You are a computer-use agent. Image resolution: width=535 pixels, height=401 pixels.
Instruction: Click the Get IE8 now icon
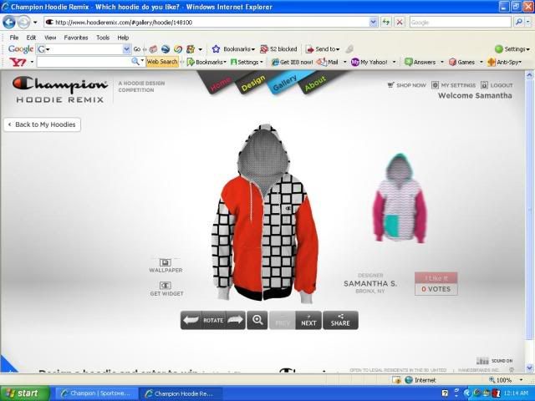tap(275, 62)
